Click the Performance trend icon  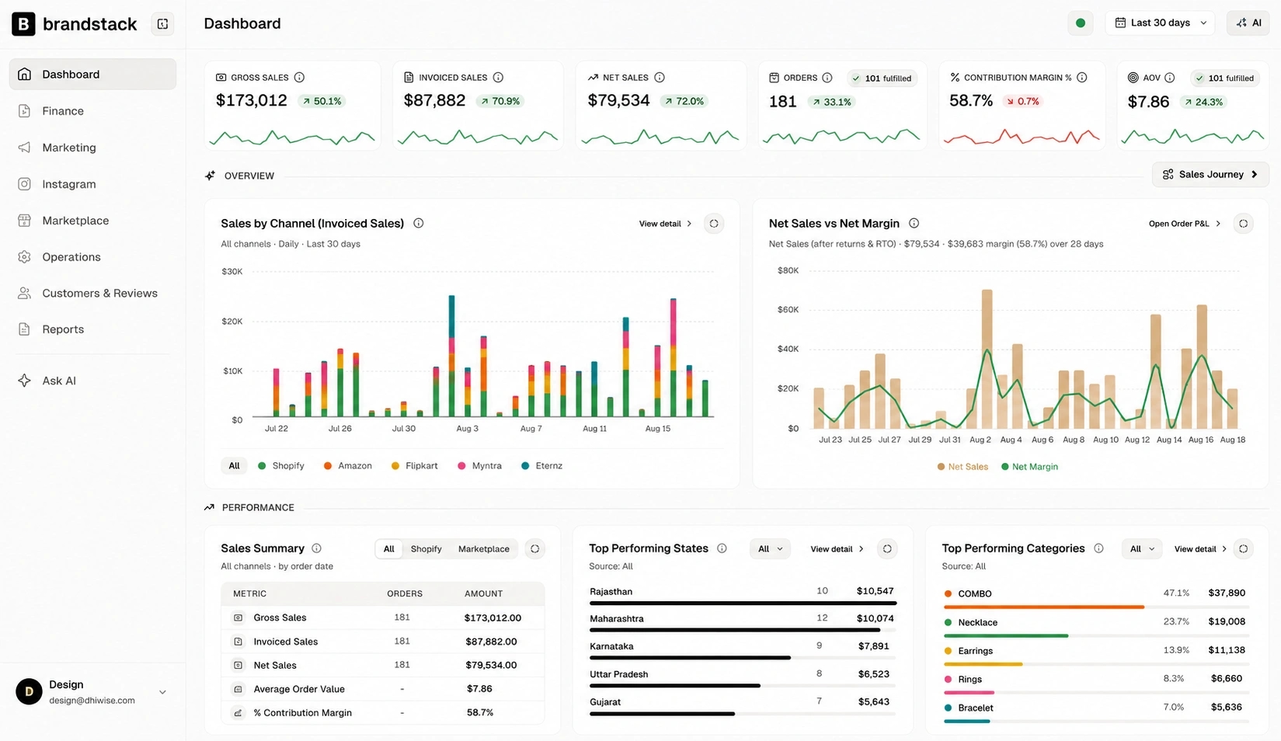tap(209, 507)
